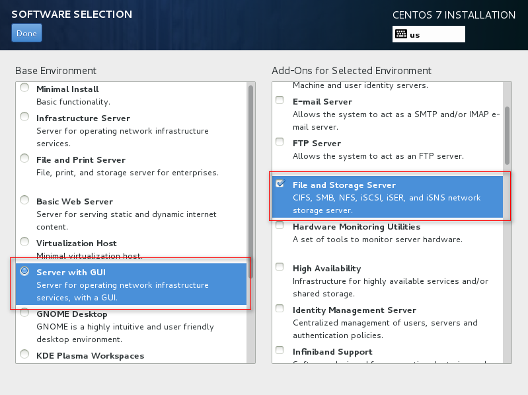Select KDE Plasma Workspaces radio button
Image resolution: width=528 pixels, height=395 pixels.
pos(24,354)
